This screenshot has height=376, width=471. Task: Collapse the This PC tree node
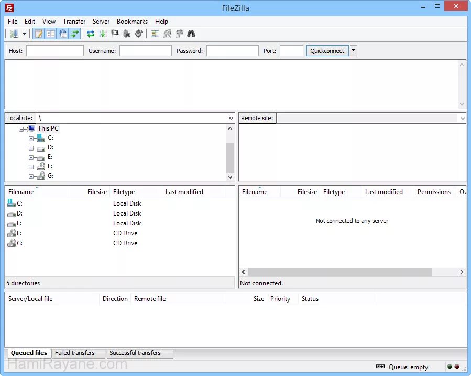(x=21, y=129)
